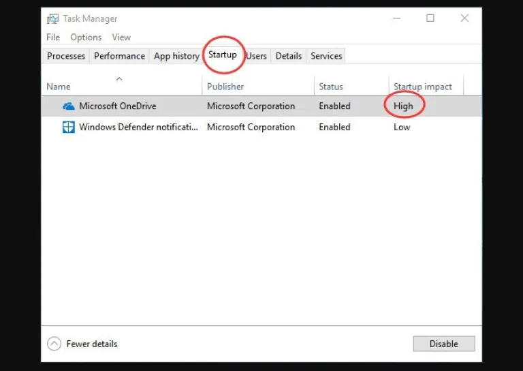Switch to the Details tab
The width and height of the screenshot is (523, 371).
(x=289, y=56)
